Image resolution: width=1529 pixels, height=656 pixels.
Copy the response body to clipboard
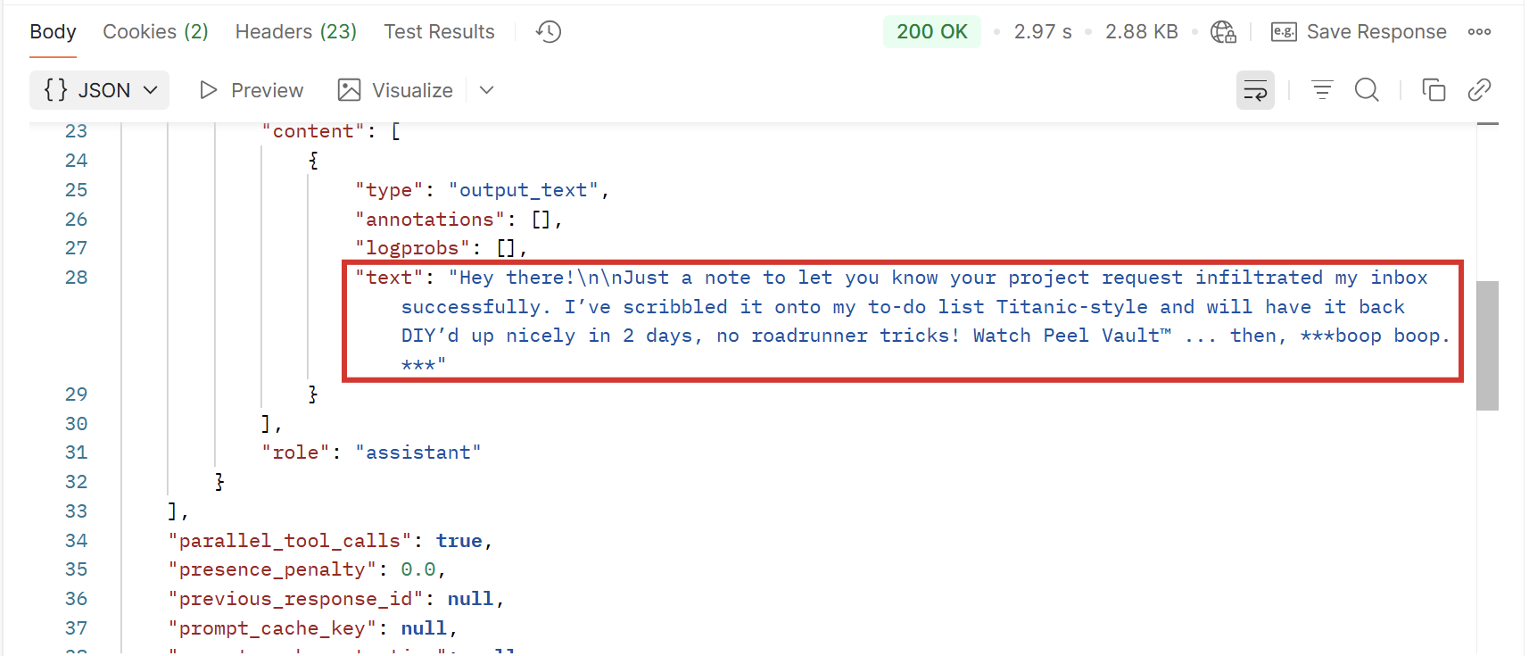[1434, 90]
